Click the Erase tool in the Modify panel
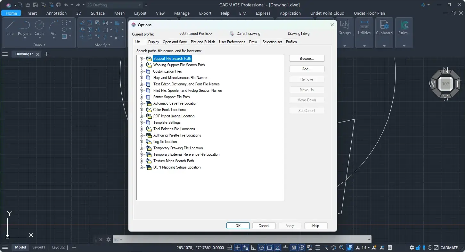465x252 pixels. (82, 23)
